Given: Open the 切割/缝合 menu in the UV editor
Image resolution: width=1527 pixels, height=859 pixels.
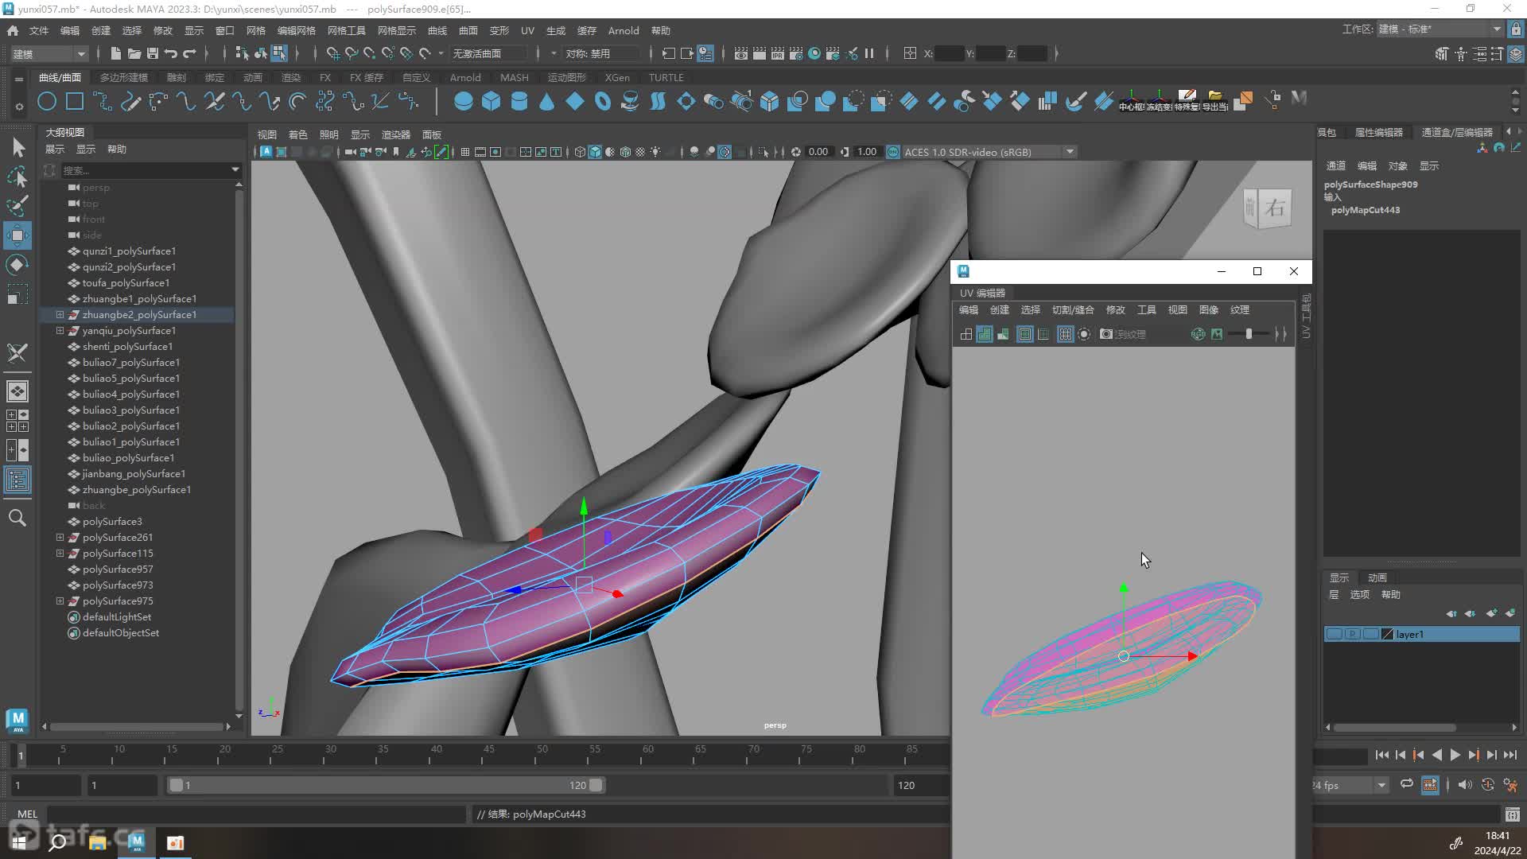Looking at the screenshot, I should (x=1073, y=310).
